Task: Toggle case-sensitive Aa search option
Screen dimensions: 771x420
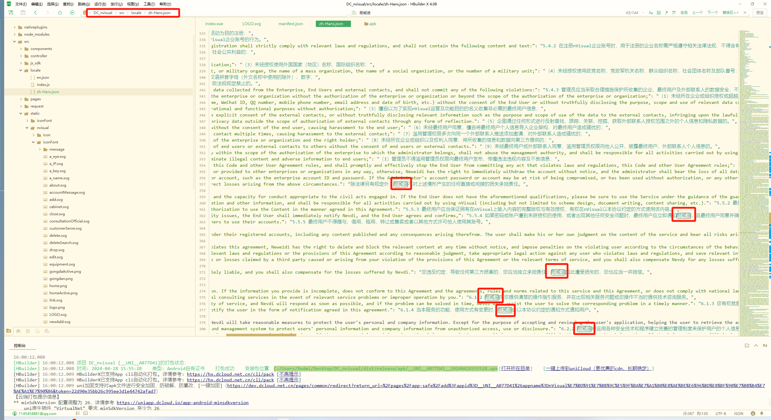Action: coord(651,13)
